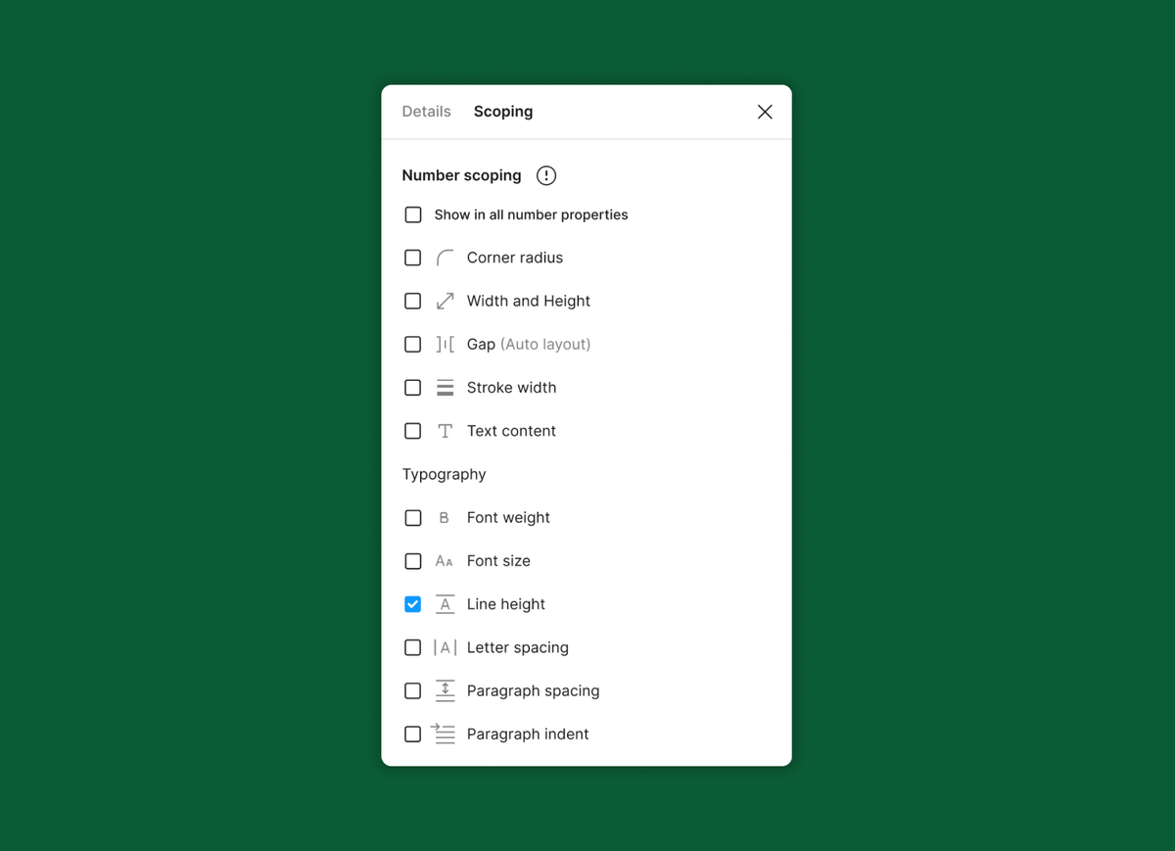1175x851 pixels.
Task: Click the Line height icon
Action: pyautogui.click(x=445, y=604)
